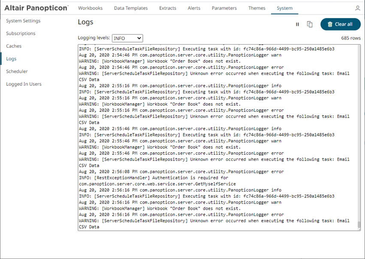The image size is (365, 259).
Task: Copy logs to clipboard icon
Action: click(x=310, y=24)
